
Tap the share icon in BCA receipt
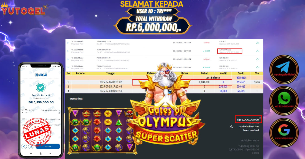[24, 147]
